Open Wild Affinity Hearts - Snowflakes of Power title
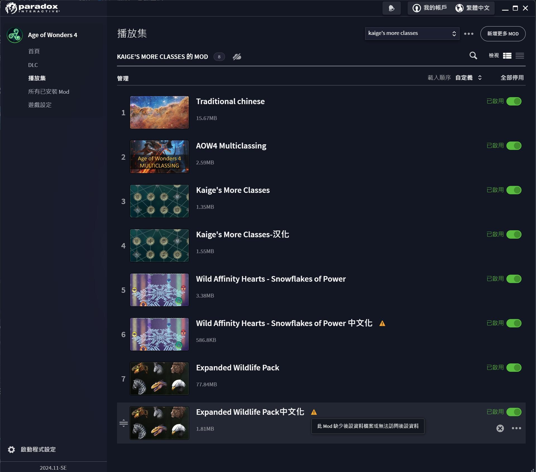The width and height of the screenshot is (536, 472). 271,279
